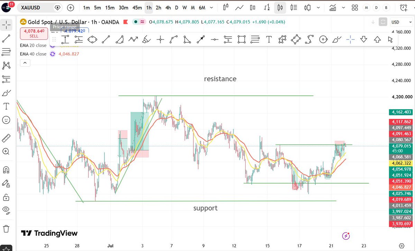Select the arrow pointer cursor in floating toolbar
This screenshot has height=251, width=415.
coord(391,40)
